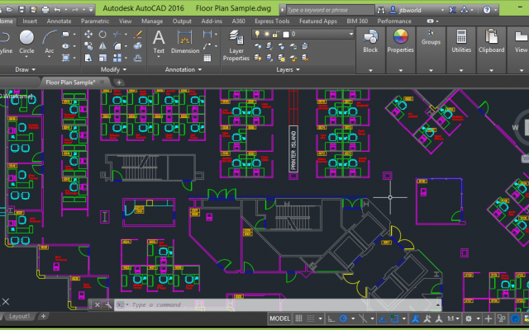Toggle snap mode in status bar
The width and height of the screenshot is (529, 330).
tap(311, 318)
